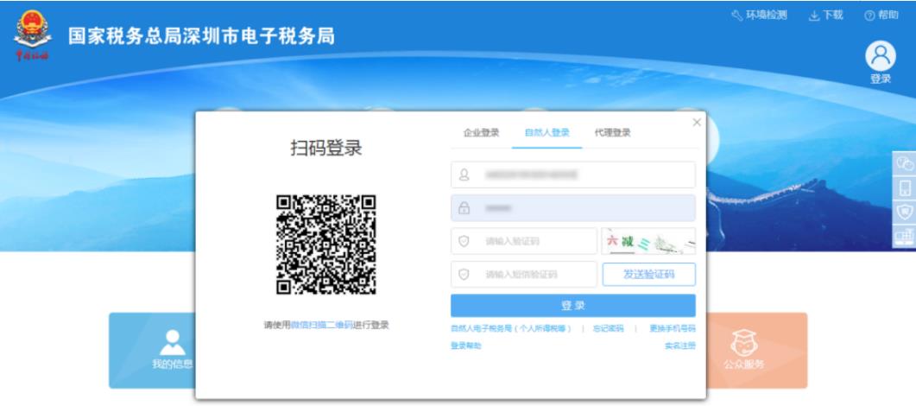The image size is (916, 406).
Task: Refresh the captcha image
Action: click(648, 241)
